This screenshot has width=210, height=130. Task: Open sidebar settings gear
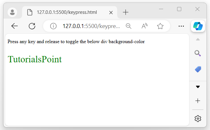tap(198, 118)
